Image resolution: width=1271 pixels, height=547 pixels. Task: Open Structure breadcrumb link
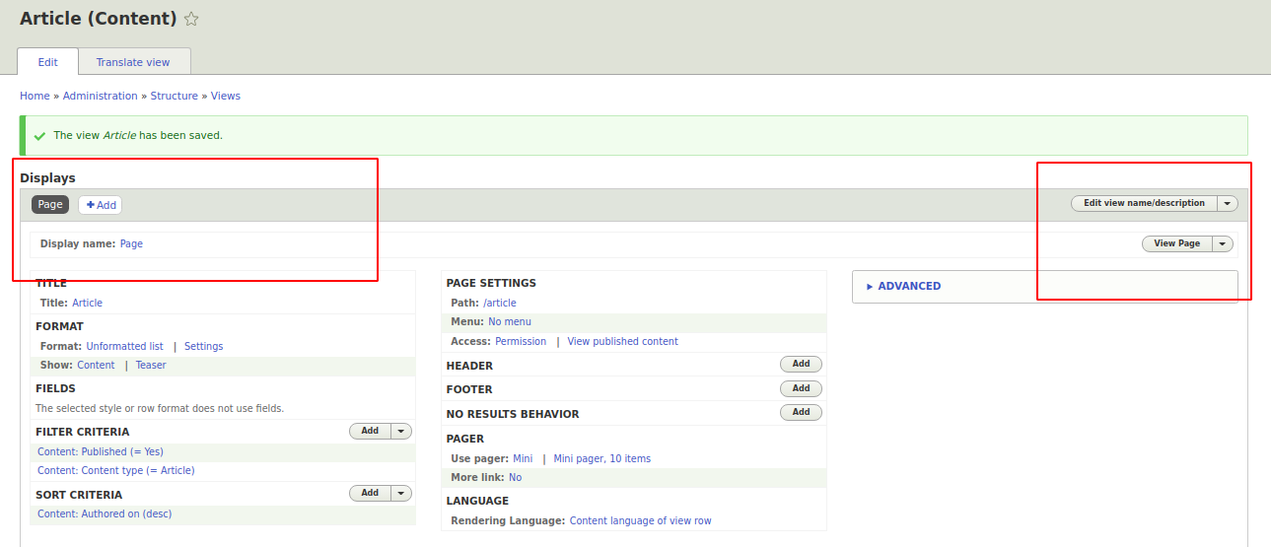coord(174,96)
